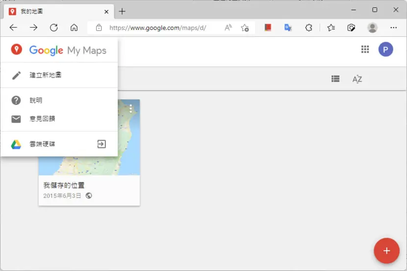Image resolution: width=407 pixels, height=271 pixels.
Task: Open the Google Translate extension icon
Action: [288, 27]
